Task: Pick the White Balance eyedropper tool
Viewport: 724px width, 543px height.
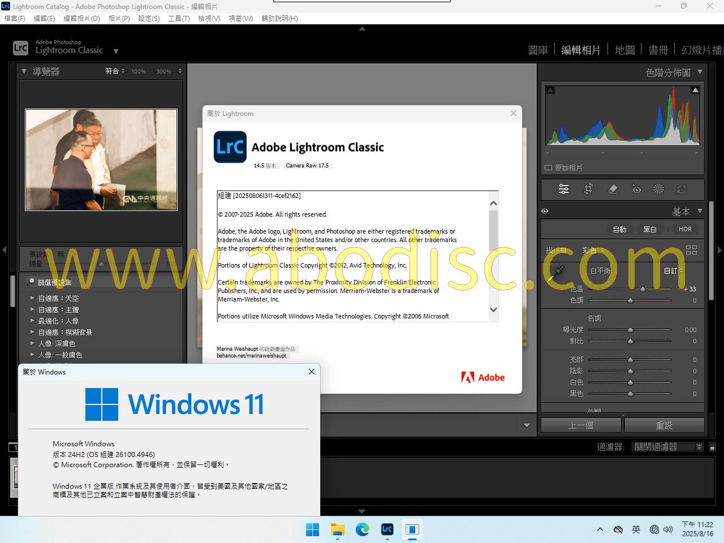Action: [556, 274]
